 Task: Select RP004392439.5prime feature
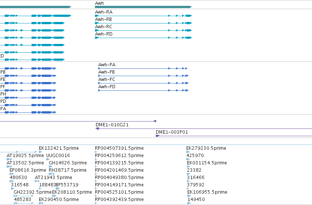[119, 200]
